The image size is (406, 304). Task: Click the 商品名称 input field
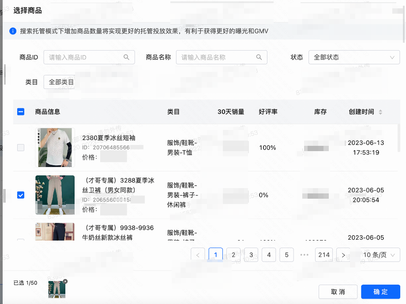click(x=222, y=57)
